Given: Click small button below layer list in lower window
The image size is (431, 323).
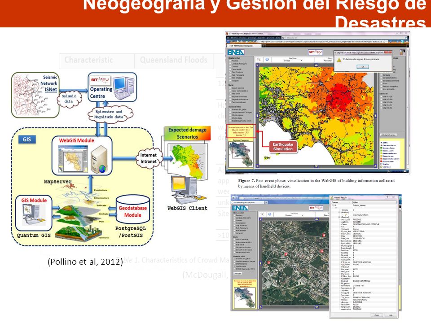Looking at the screenshot, I should (238, 274).
